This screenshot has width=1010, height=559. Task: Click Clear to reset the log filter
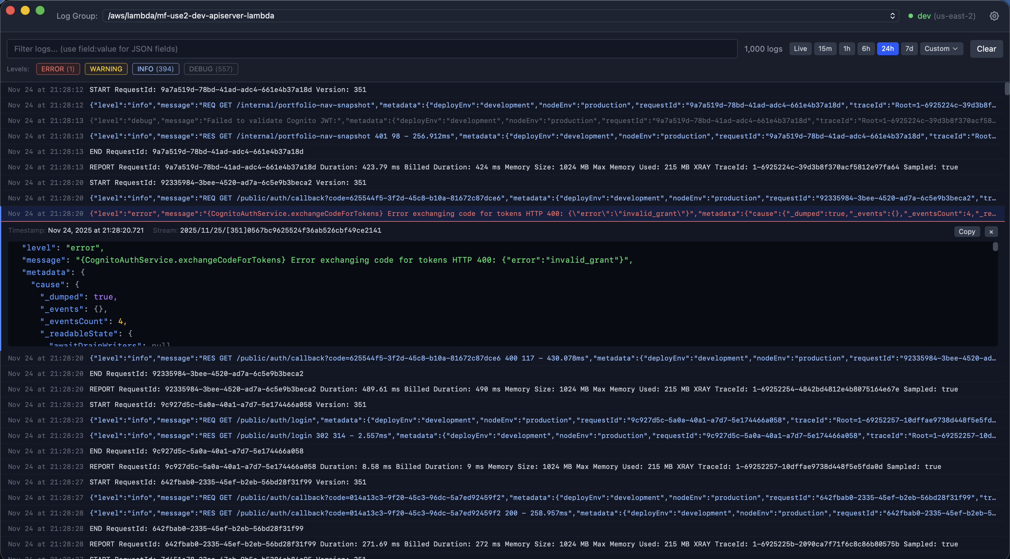pos(986,48)
